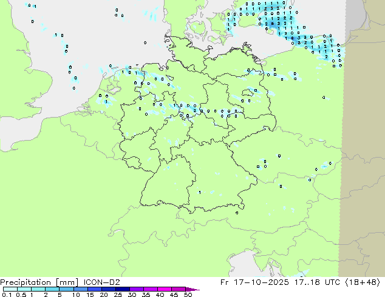The width and height of the screenshot is (385, 297).
Task: Click the 0.5–1 mm legend color box
Action: 24,289
